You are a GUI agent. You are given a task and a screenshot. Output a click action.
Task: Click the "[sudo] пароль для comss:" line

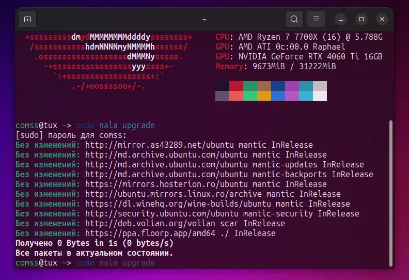71,135
